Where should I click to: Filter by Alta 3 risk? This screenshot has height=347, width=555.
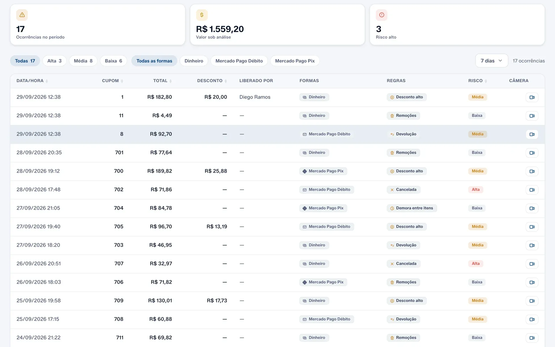coord(54,61)
